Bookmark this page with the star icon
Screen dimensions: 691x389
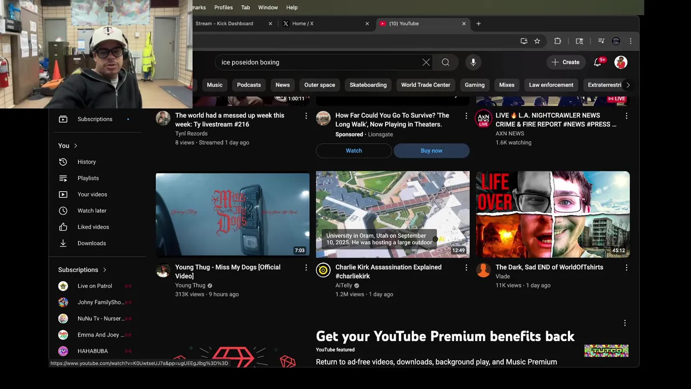click(x=537, y=41)
